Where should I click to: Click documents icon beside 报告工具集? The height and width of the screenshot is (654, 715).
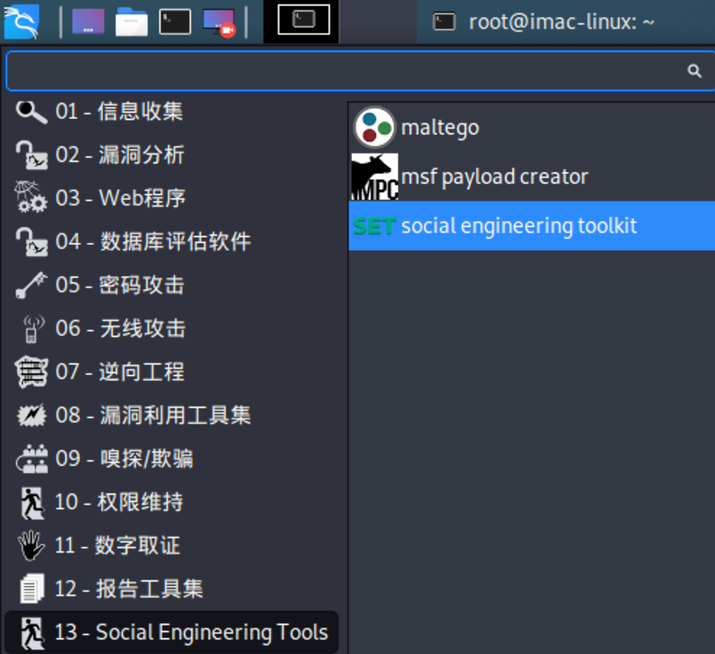32,588
